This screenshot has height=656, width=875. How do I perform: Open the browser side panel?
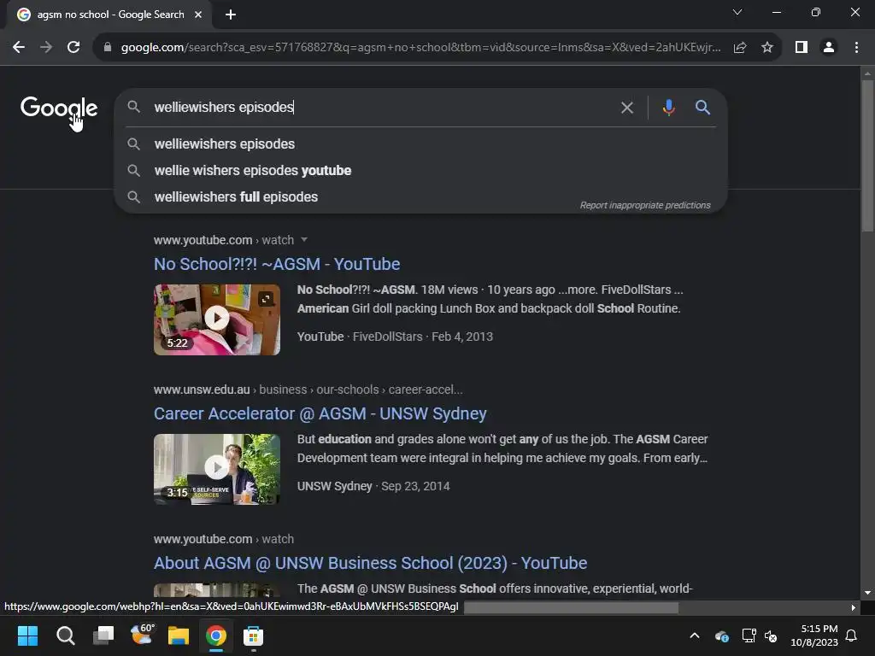point(802,48)
